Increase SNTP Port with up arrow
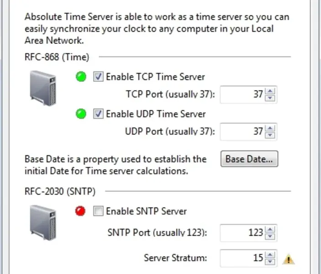 pos(270,230)
